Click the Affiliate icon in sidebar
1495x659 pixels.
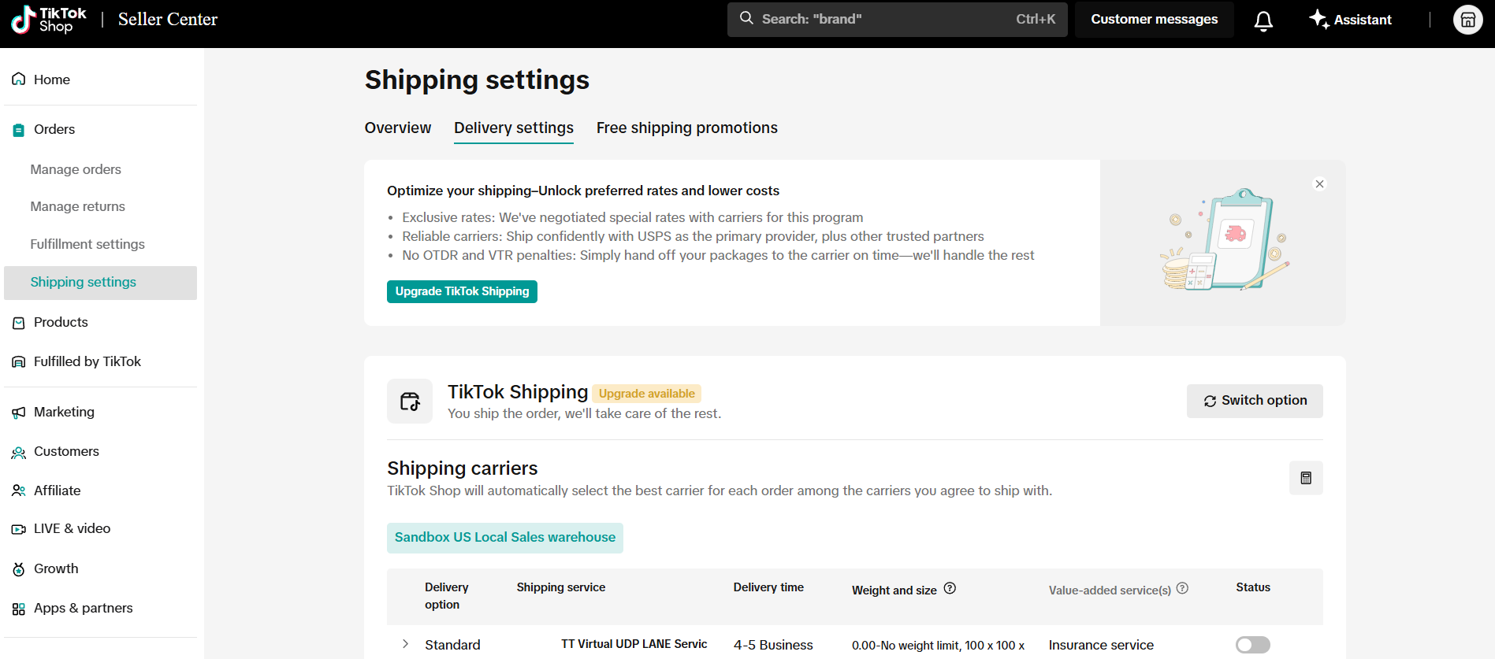[x=19, y=491]
